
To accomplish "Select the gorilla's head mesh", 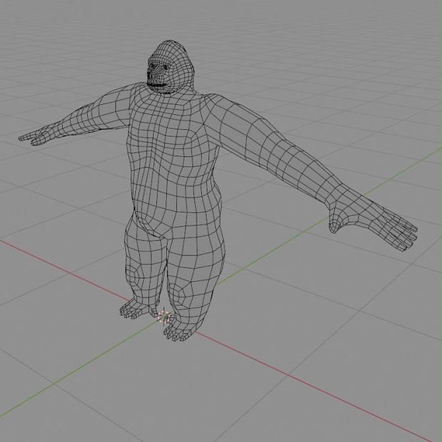I will (x=170, y=67).
